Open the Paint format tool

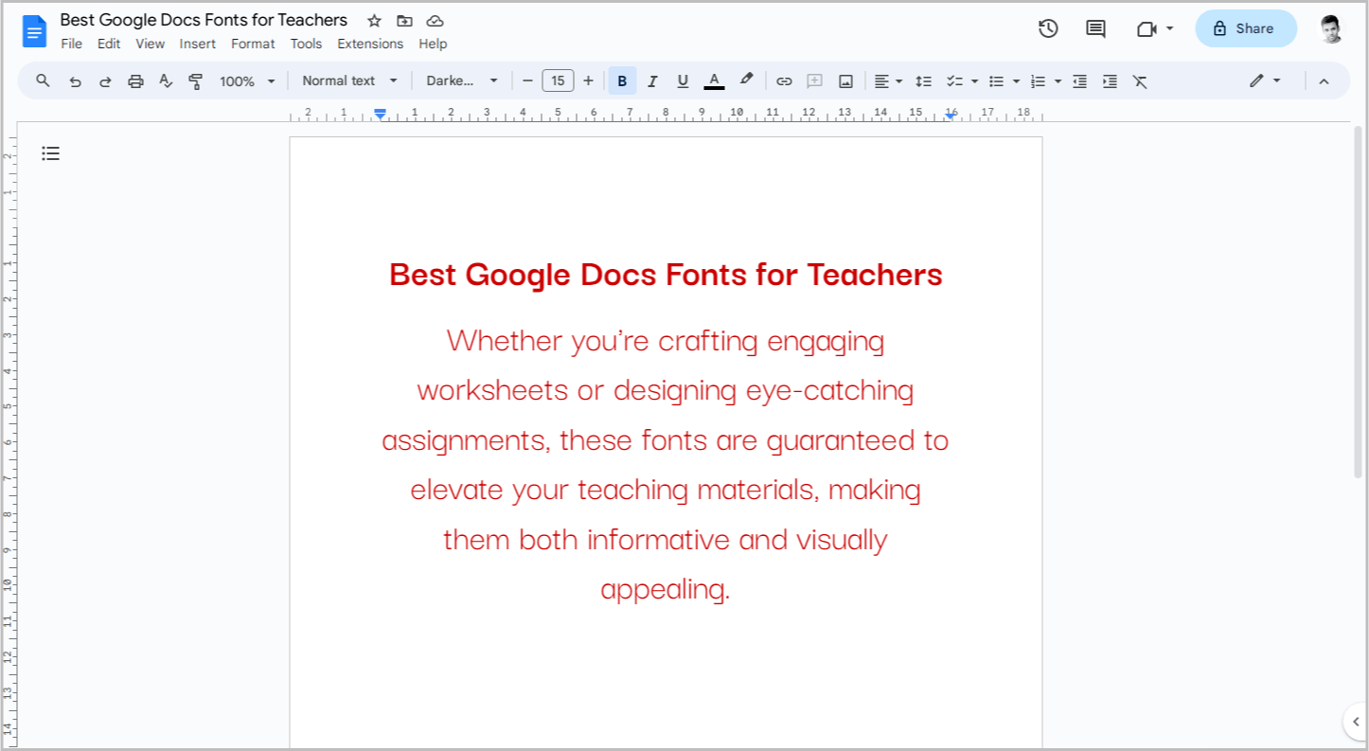195,80
